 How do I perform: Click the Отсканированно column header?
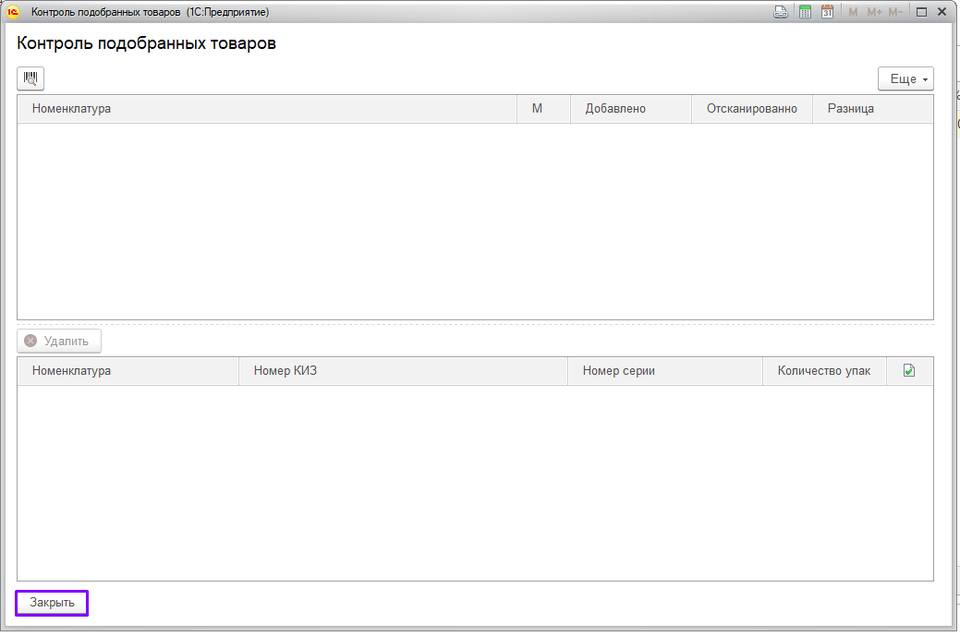point(751,109)
